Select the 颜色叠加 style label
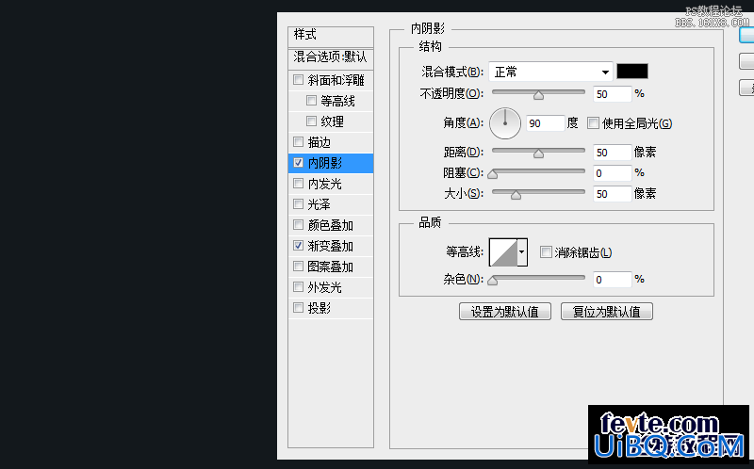This screenshot has height=469, width=754. click(x=331, y=225)
